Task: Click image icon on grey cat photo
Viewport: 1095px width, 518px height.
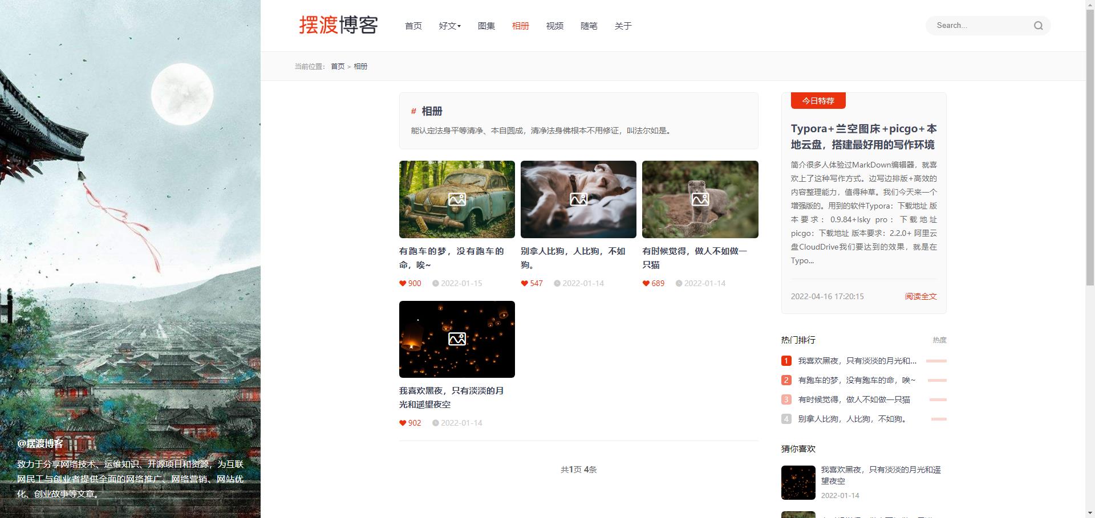Action: click(700, 199)
